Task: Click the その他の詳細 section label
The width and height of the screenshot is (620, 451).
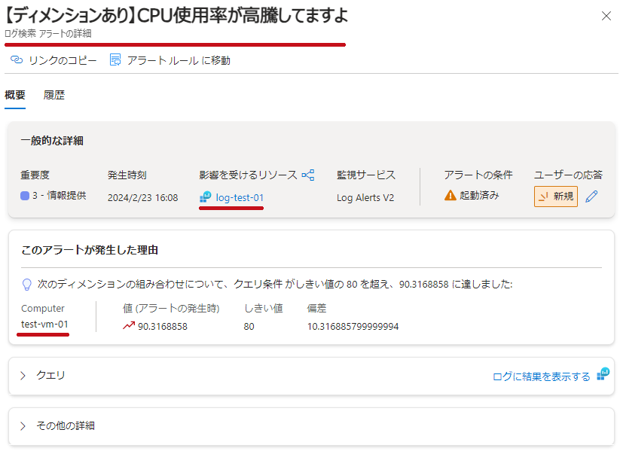Action: pos(66,425)
